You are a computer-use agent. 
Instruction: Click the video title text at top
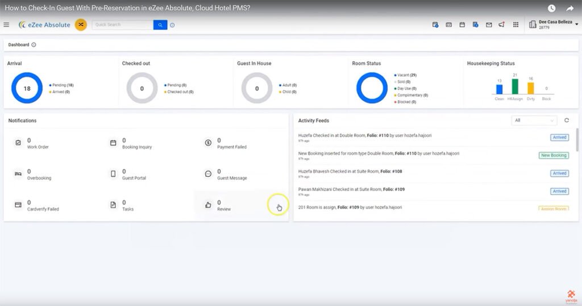coord(127,8)
